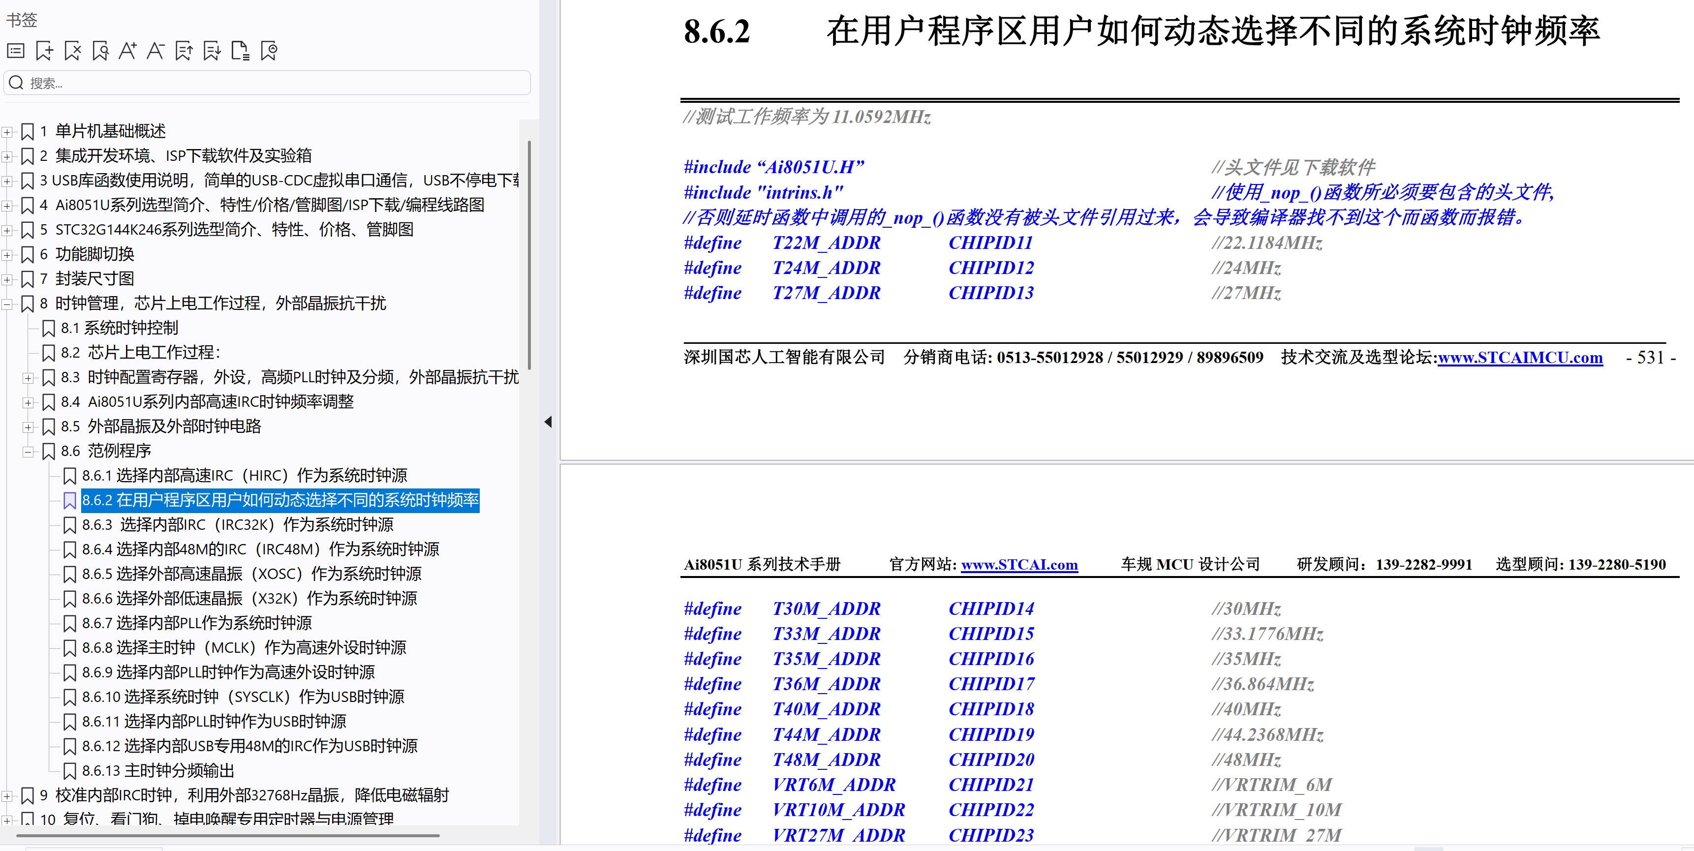Delete the selected bookmark

(x=72, y=51)
